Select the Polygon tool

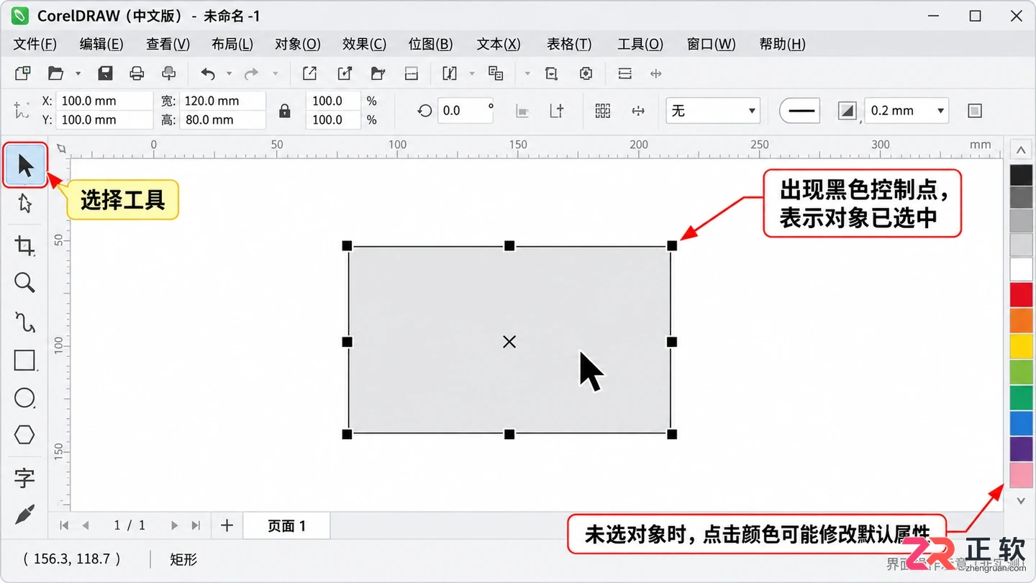(x=25, y=435)
